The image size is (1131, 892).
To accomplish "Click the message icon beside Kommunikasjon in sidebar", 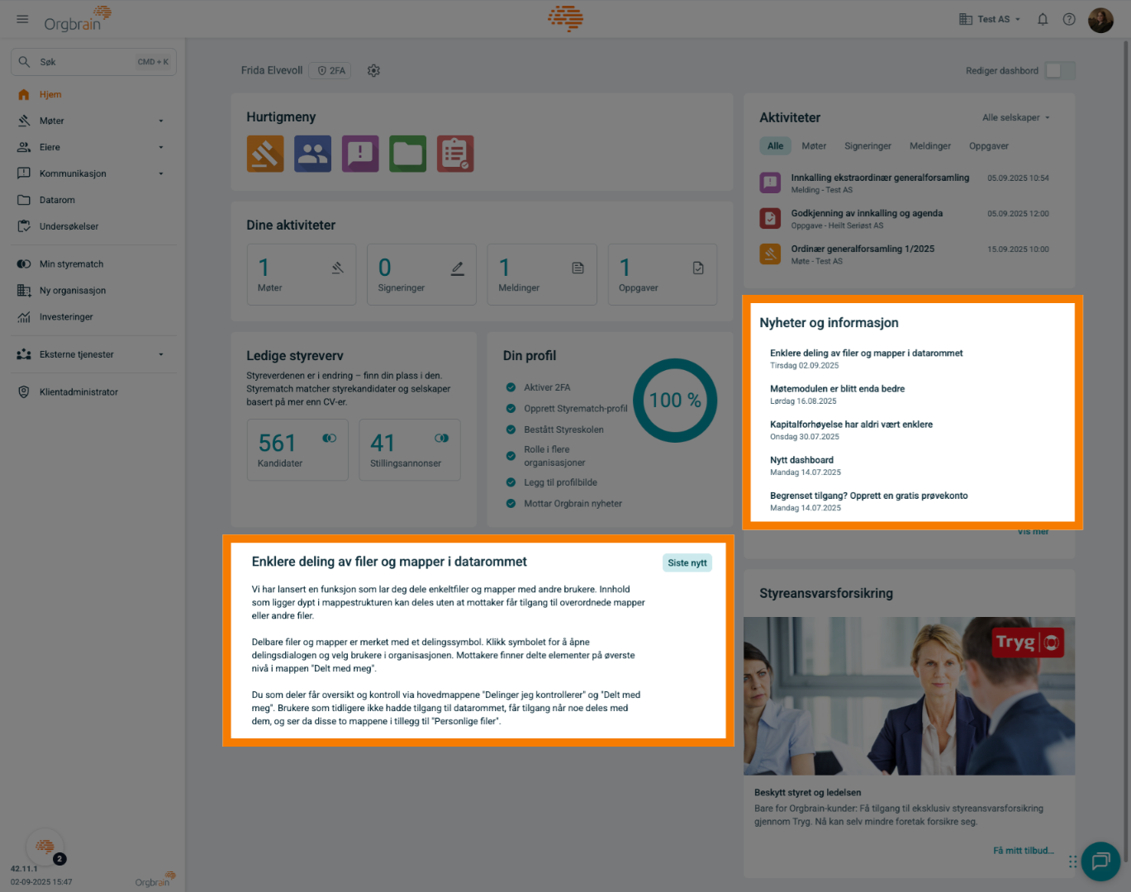I will (24, 173).
